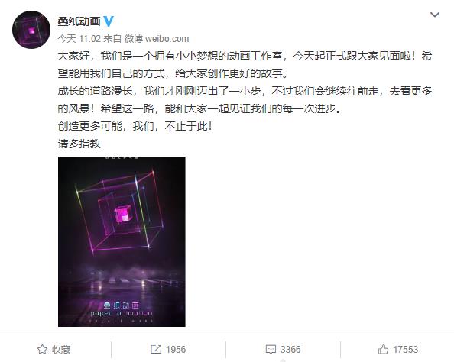Click the blue verified V badge
The width and height of the screenshot is (454, 362).
(109, 21)
